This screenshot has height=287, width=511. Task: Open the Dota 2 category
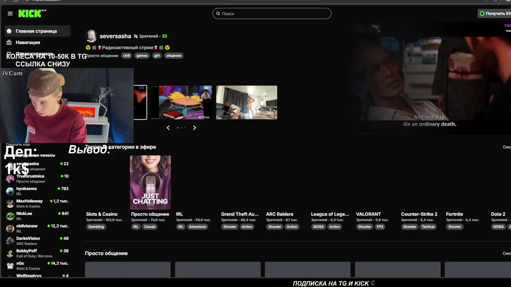click(x=498, y=214)
